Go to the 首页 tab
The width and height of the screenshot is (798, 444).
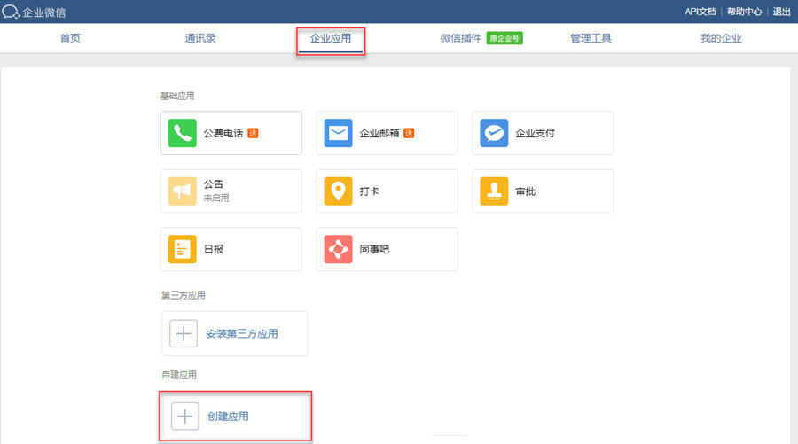[x=70, y=38]
